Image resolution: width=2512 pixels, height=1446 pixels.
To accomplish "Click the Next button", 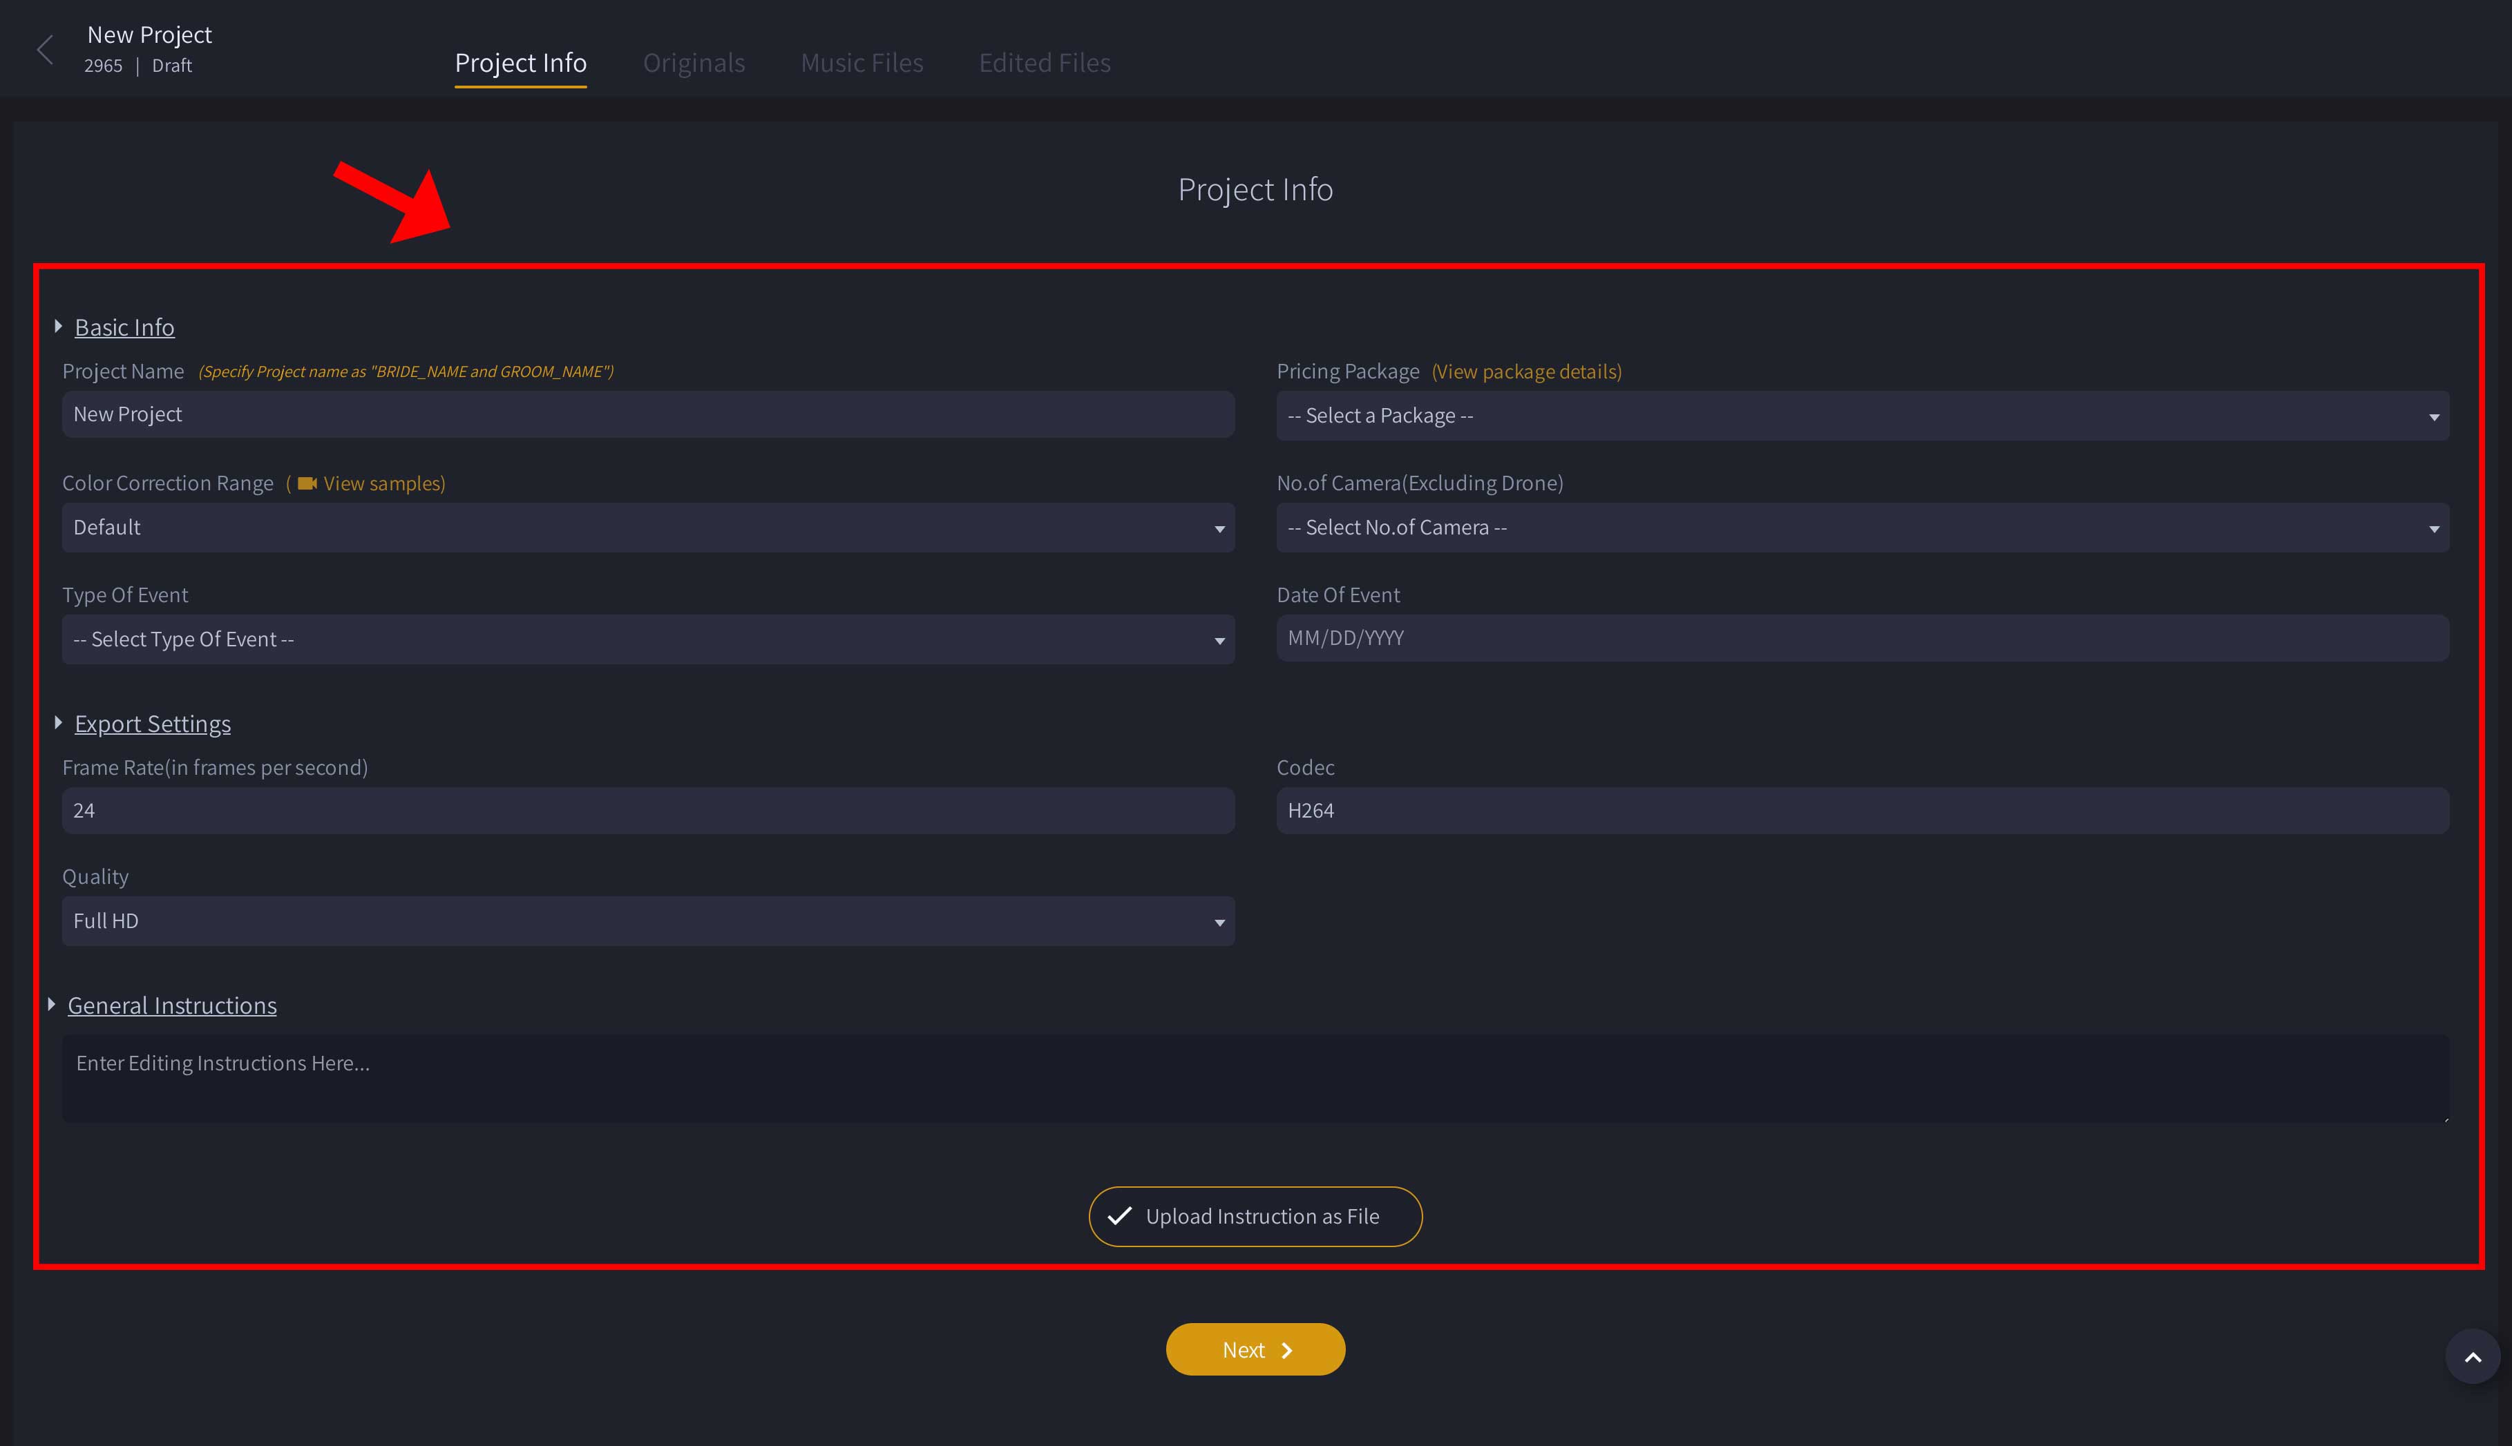I will 1255,1349.
